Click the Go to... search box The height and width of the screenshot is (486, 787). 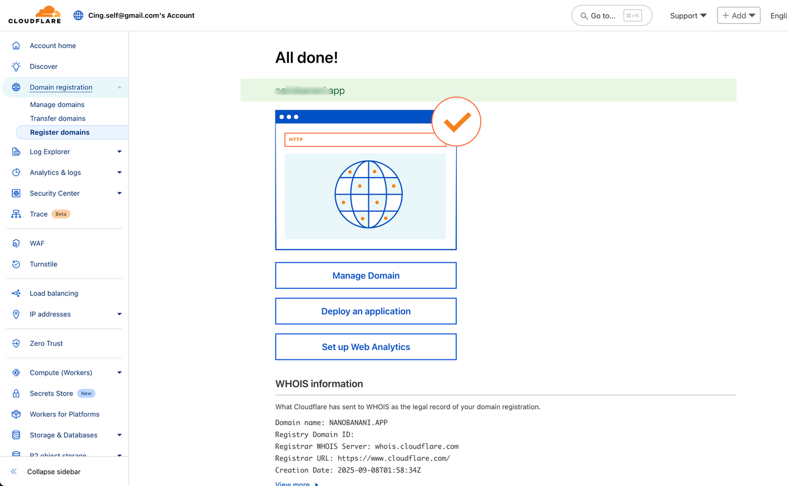point(611,16)
